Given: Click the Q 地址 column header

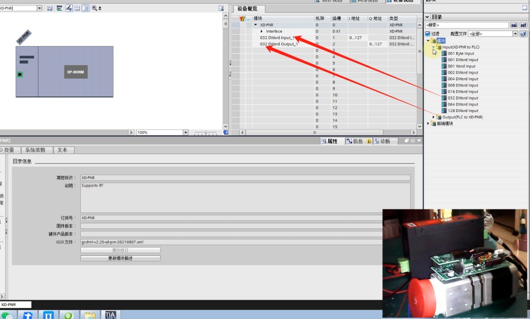Looking at the screenshot, I should tap(378, 18).
